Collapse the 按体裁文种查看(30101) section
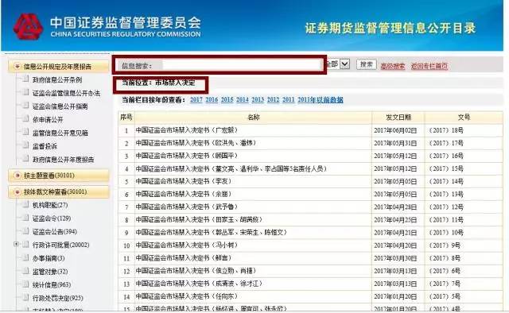The image size is (509, 313). [x=17, y=192]
